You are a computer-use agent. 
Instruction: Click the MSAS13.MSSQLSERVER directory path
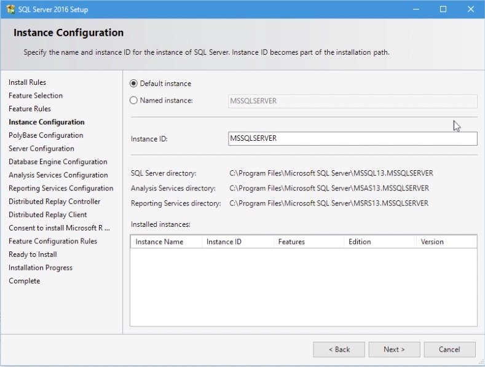point(329,188)
